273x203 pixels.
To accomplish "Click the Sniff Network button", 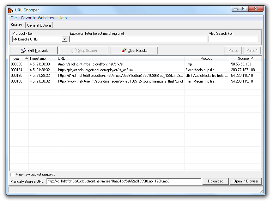I will coord(34,51).
